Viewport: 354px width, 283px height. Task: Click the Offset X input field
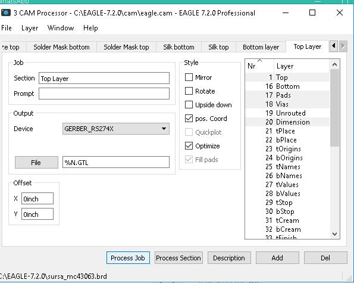37,198
